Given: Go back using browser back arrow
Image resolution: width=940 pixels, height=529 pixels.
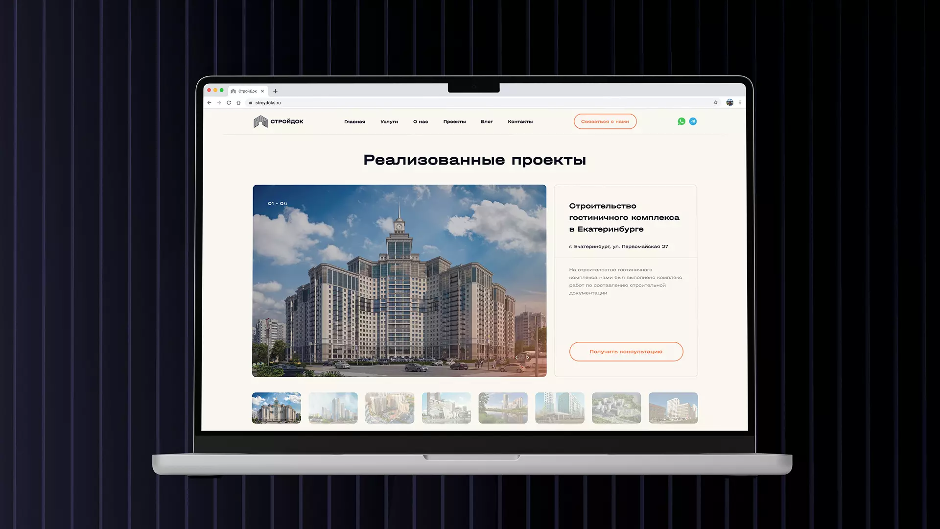Looking at the screenshot, I should tap(210, 103).
